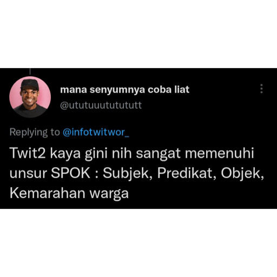Click the profile avatar with pink background

30,97
